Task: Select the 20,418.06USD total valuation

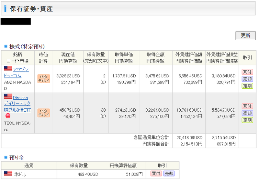Action: click(x=189, y=137)
